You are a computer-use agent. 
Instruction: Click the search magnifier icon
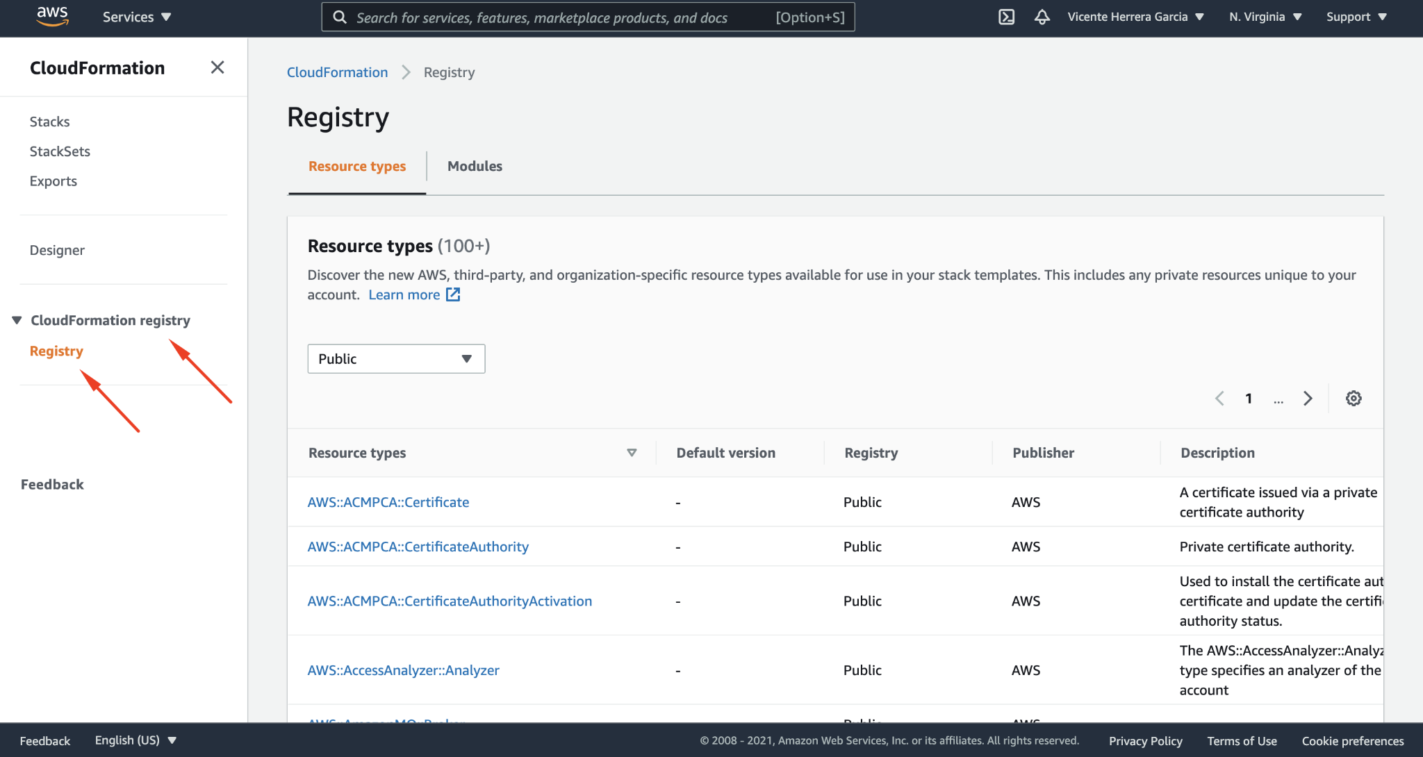pyautogui.click(x=340, y=17)
